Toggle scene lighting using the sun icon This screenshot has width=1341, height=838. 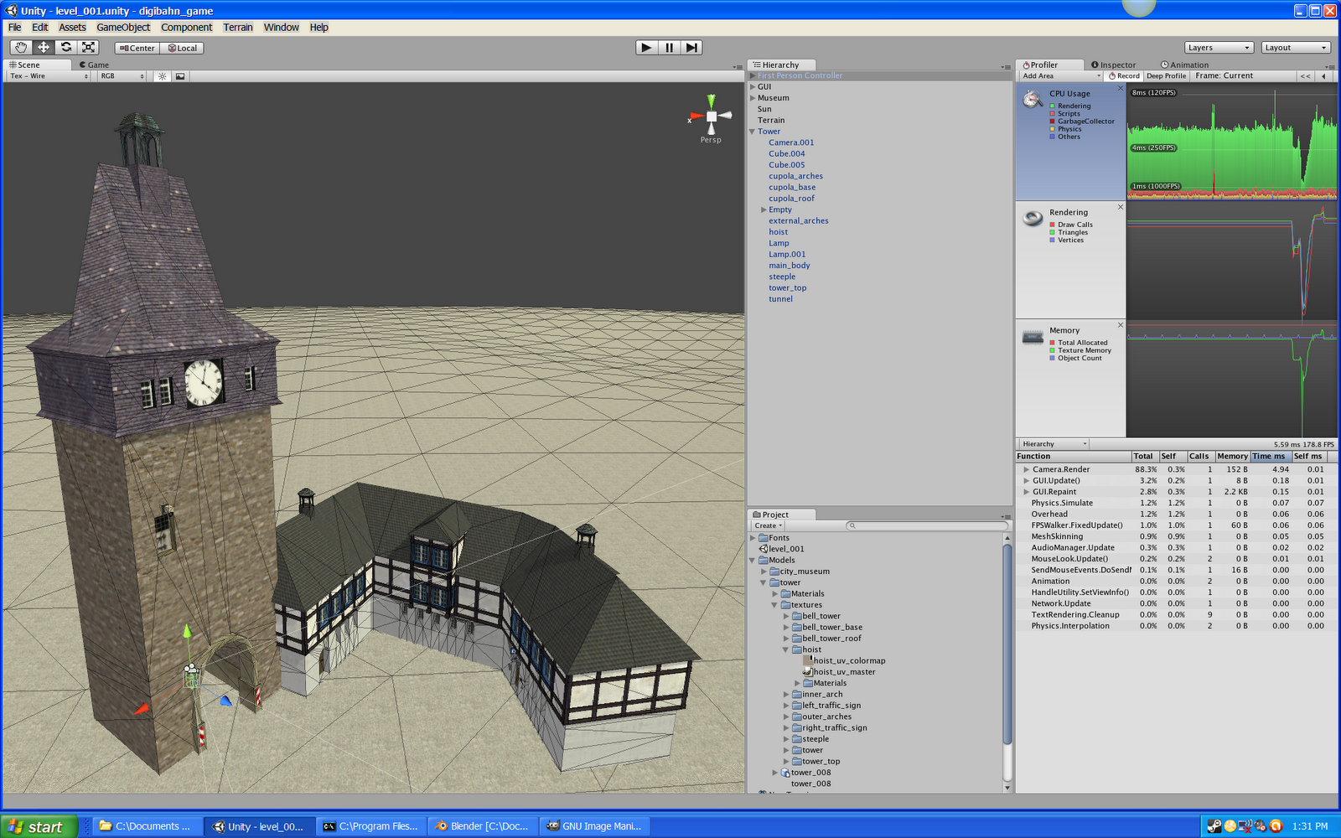pyautogui.click(x=161, y=75)
